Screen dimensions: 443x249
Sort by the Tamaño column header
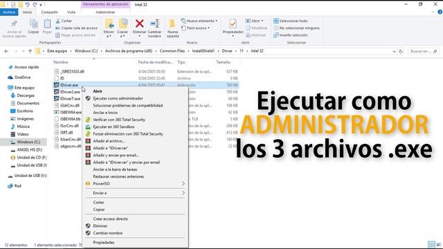(223, 62)
